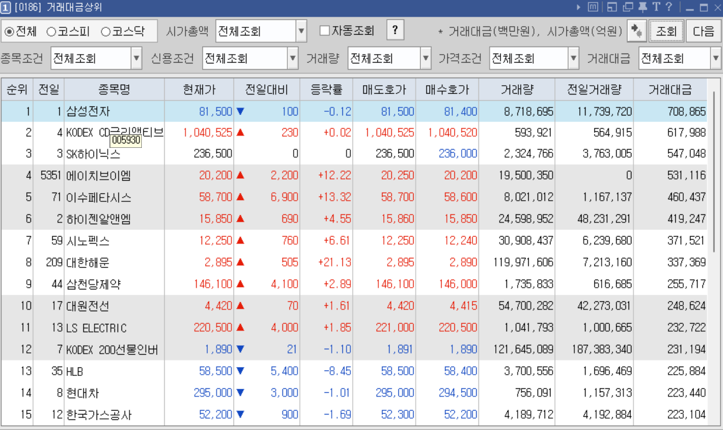The height and width of the screenshot is (430, 723).
Task: Click the overlapping windows duplicate icon
Action: (x=628, y=7)
